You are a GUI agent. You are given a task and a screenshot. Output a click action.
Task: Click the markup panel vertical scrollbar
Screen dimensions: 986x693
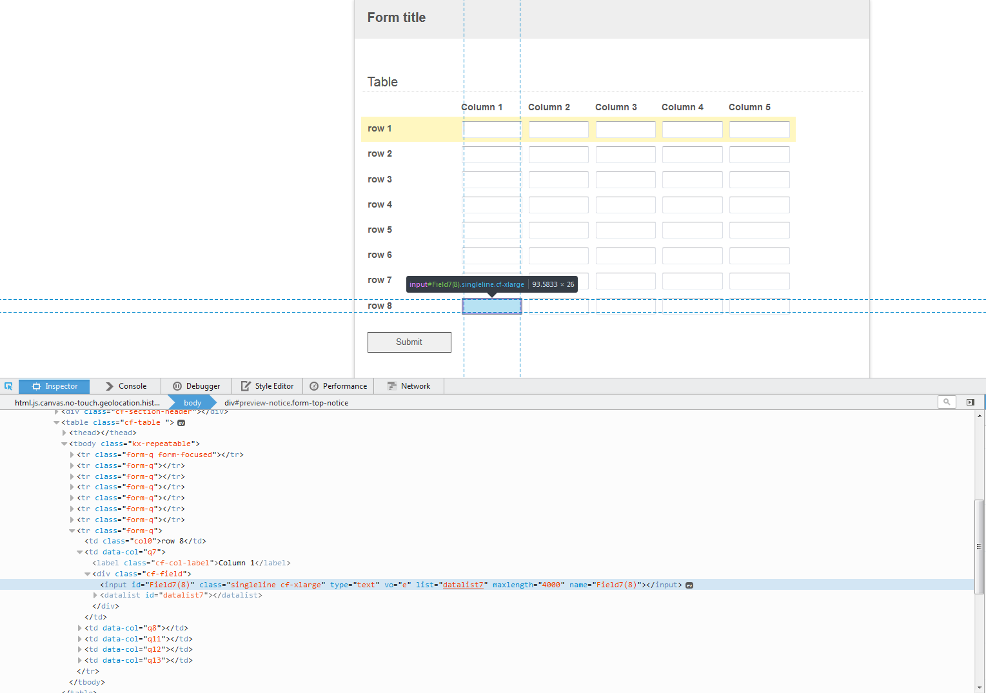[x=980, y=547]
